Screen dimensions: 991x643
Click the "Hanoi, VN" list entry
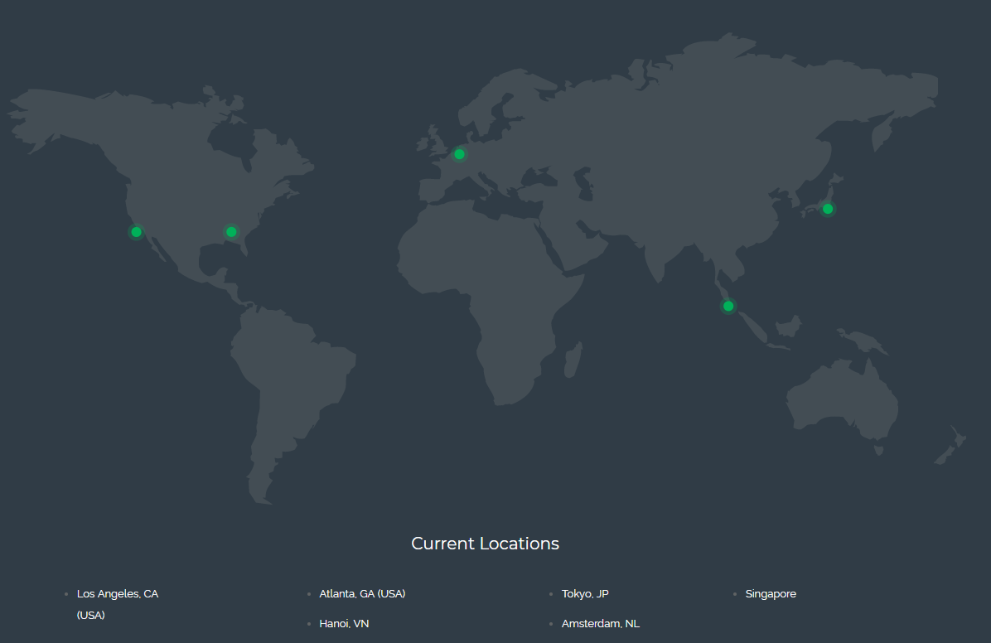click(344, 623)
